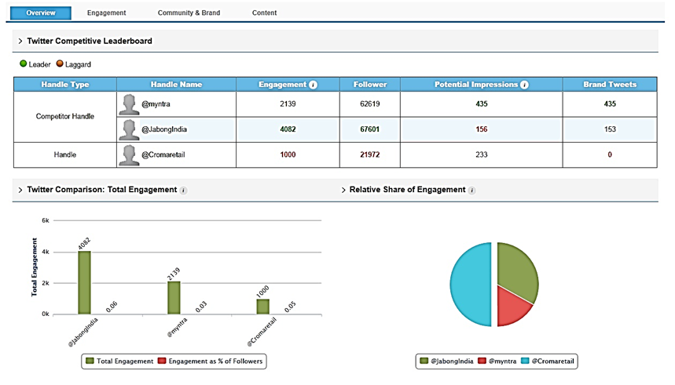Click follower count 21972

point(370,154)
